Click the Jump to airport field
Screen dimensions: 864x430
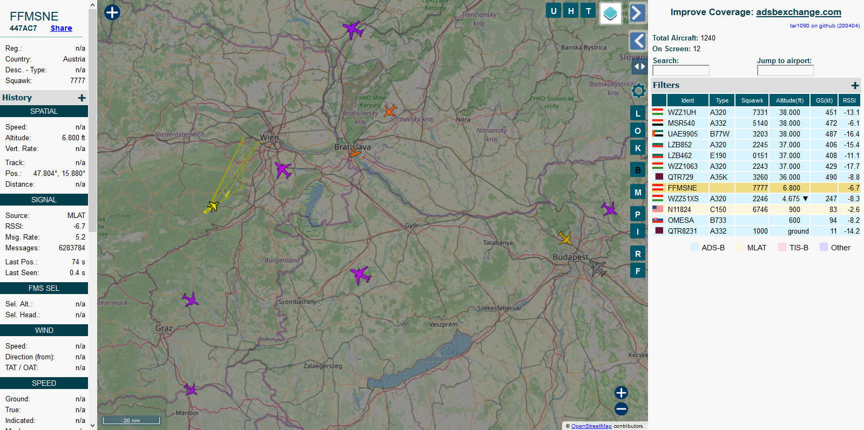tap(785, 70)
